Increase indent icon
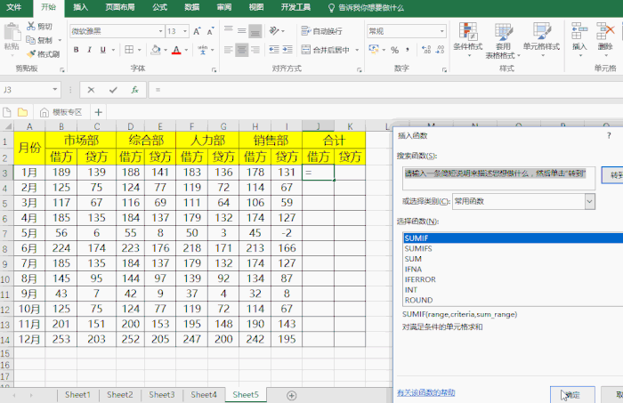 click(287, 50)
